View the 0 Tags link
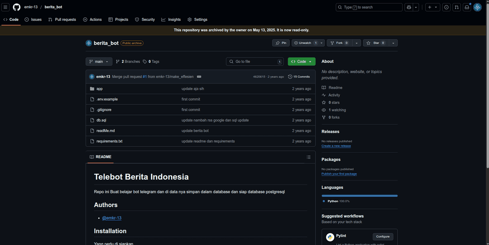489x245 pixels. click(x=151, y=61)
